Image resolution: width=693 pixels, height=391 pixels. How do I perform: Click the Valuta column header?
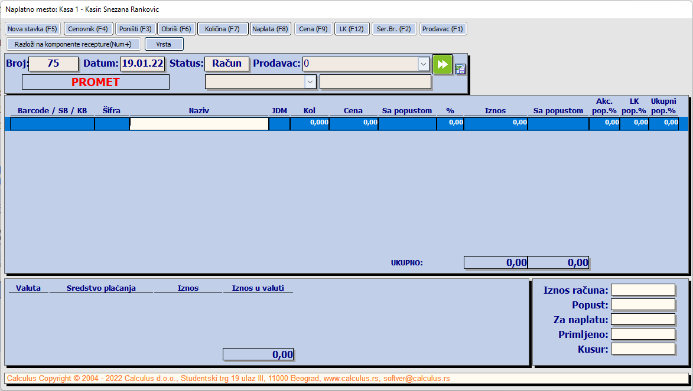click(x=28, y=288)
